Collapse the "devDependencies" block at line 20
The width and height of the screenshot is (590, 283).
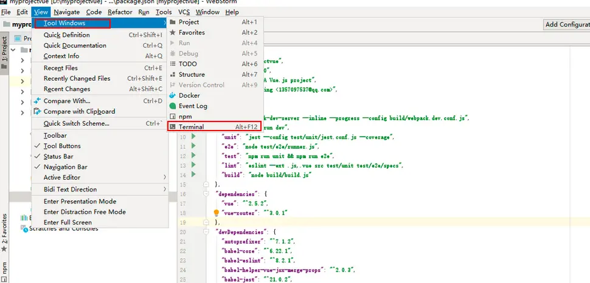206,232
